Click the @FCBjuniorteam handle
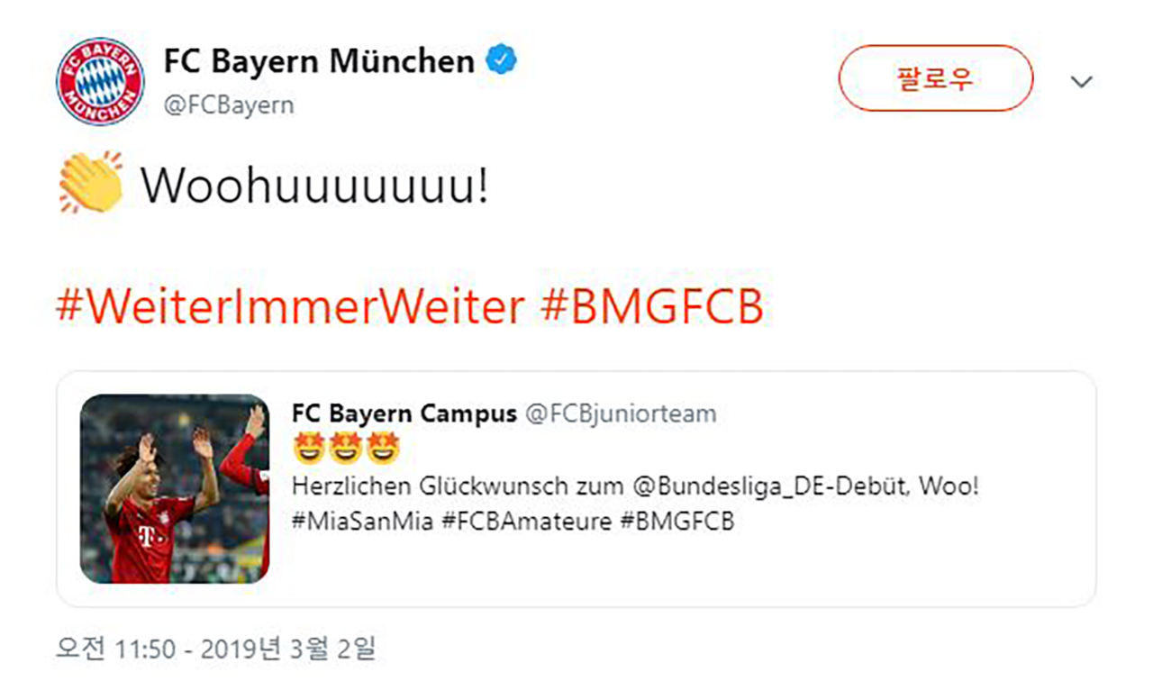 (621, 413)
